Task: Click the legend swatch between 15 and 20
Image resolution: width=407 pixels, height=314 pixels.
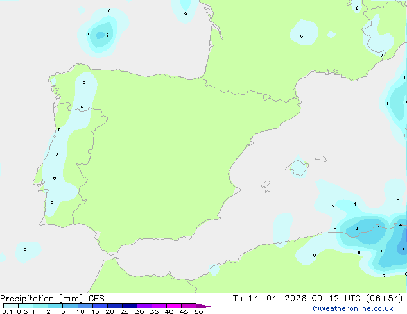Action: click(100, 306)
